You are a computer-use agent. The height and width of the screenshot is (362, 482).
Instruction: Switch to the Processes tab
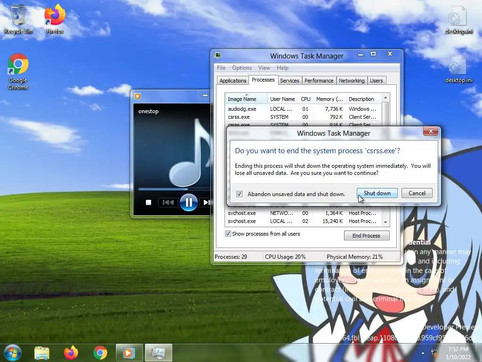pyautogui.click(x=263, y=80)
